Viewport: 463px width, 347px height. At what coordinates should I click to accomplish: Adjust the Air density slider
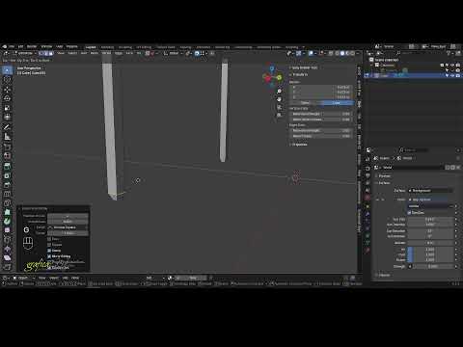point(430,249)
